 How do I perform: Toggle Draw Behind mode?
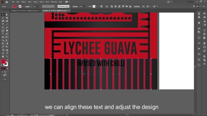pos(5,72)
